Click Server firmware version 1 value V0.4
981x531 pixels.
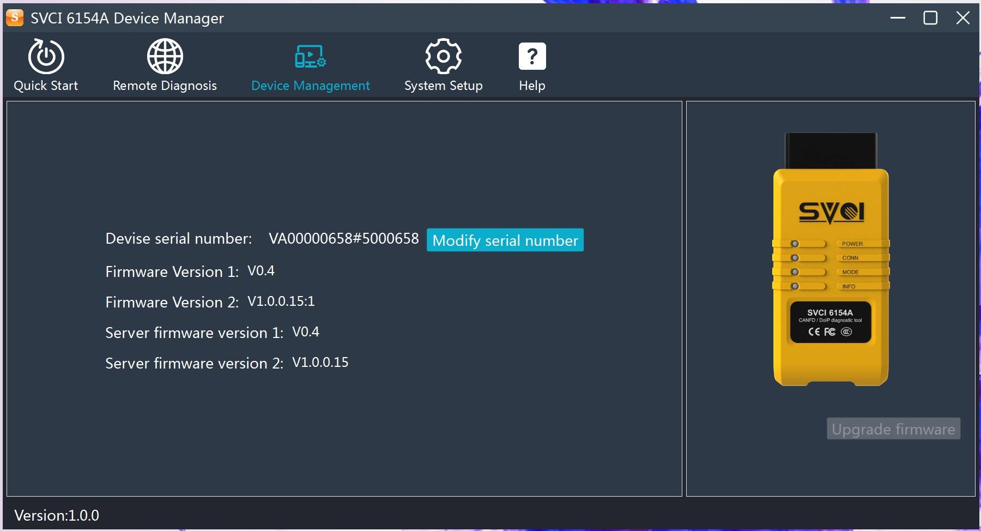(306, 332)
